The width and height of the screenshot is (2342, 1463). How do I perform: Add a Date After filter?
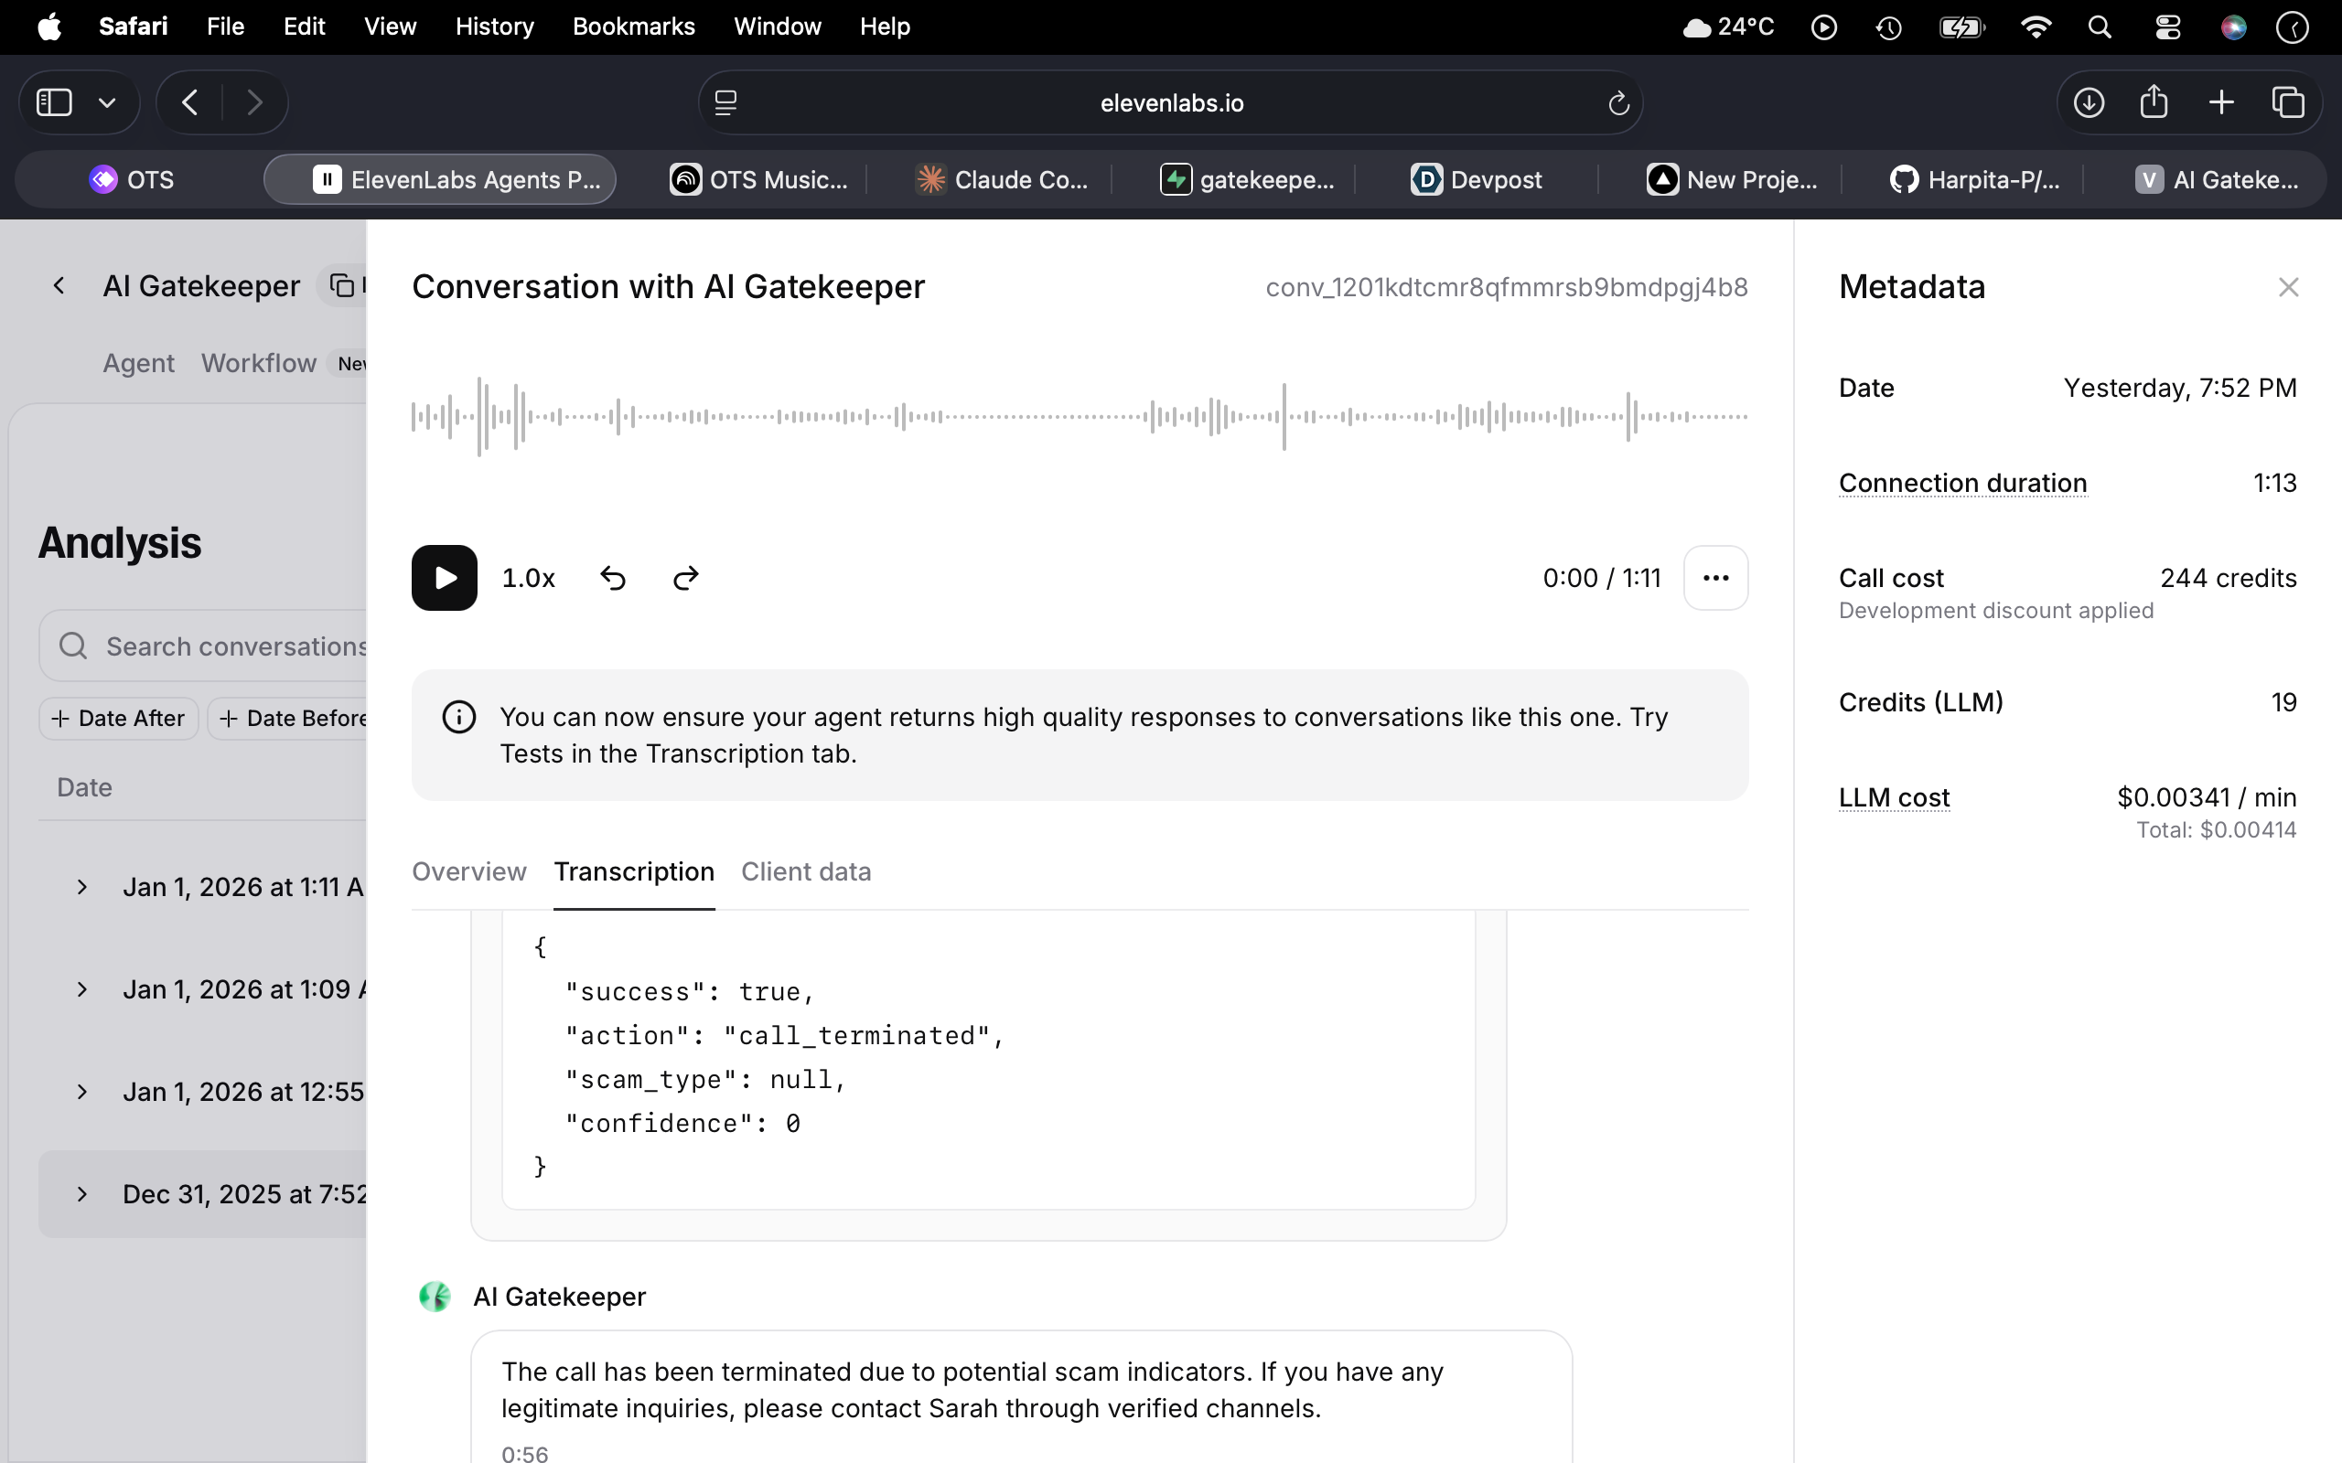click(x=118, y=718)
